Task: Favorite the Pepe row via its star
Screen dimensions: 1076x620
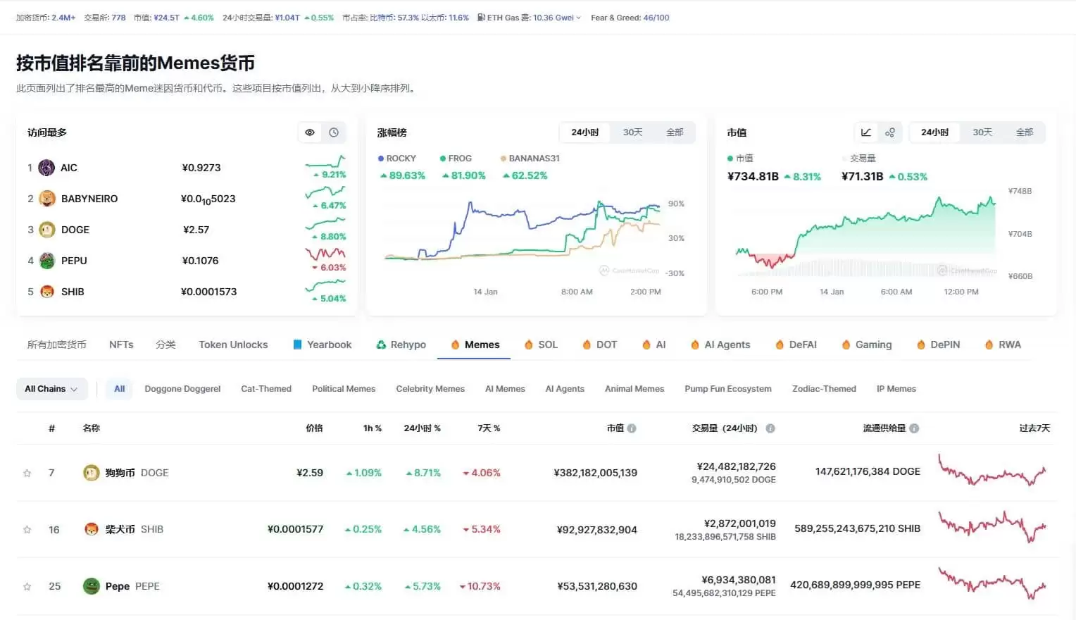Action: point(27,585)
